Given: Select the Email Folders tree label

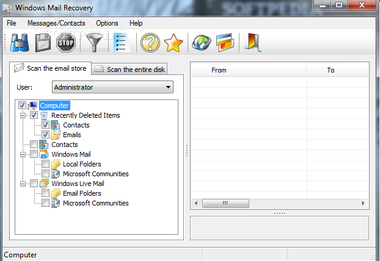Looking at the screenshot, I should point(82,193).
